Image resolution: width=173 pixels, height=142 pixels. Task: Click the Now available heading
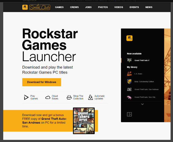134,54
